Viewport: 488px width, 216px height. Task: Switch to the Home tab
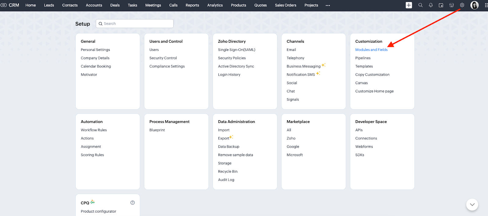pyautogui.click(x=30, y=5)
